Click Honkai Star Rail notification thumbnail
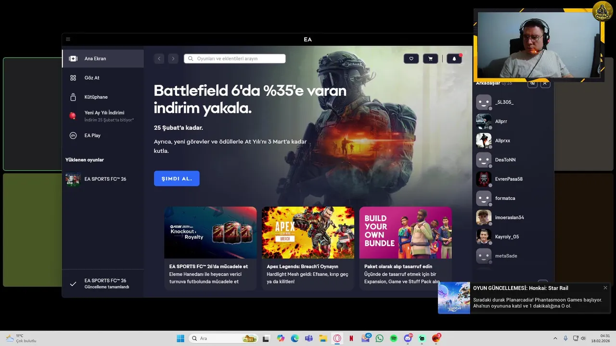Viewport: 616px width, 346px height. (x=454, y=298)
